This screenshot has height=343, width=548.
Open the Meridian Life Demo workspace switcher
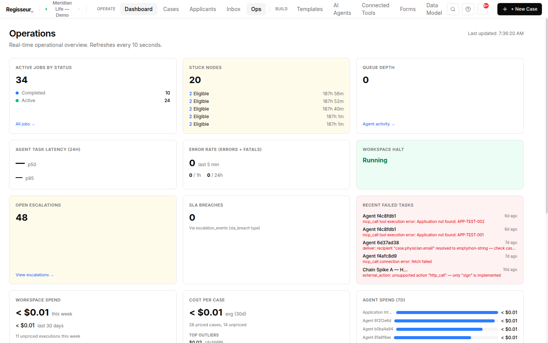[62, 9]
